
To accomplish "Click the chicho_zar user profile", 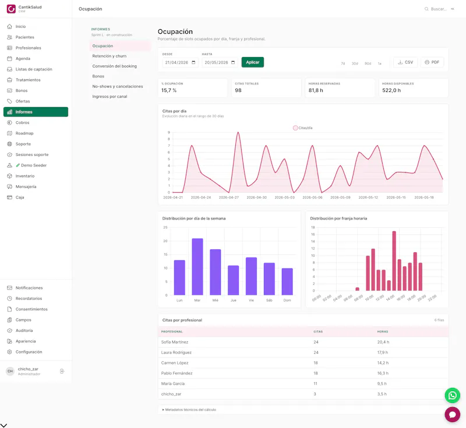I will 28,372.
